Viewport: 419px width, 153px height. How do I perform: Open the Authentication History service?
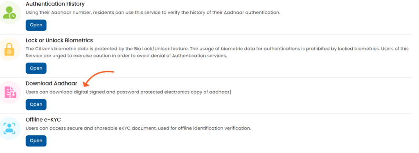[x=36, y=25]
